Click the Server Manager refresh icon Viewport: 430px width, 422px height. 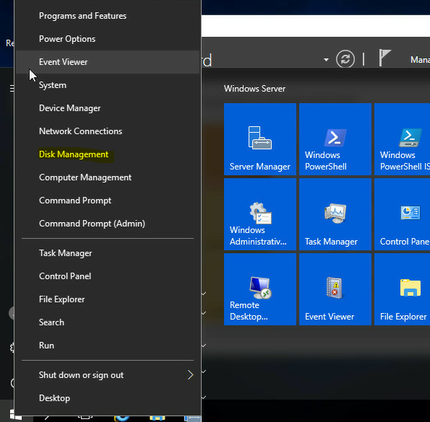[x=345, y=59]
